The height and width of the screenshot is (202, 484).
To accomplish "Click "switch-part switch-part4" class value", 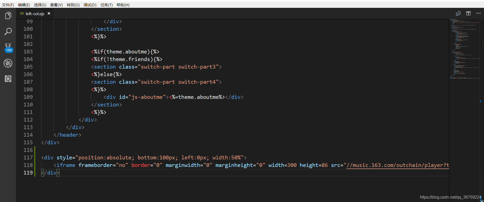I will tap(178, 82).
